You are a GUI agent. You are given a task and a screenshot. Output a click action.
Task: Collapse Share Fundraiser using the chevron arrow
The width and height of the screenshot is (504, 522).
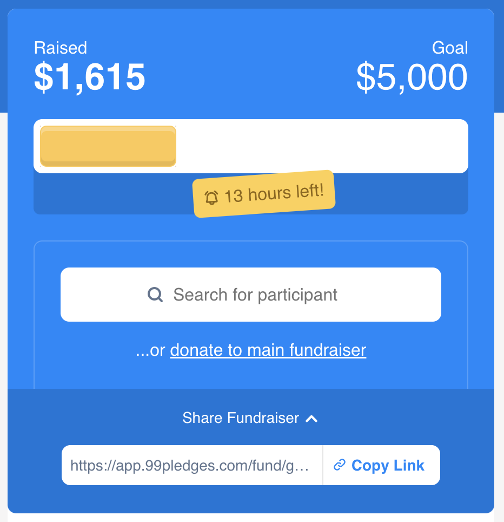pyautogui.click(x=311, y=419)
